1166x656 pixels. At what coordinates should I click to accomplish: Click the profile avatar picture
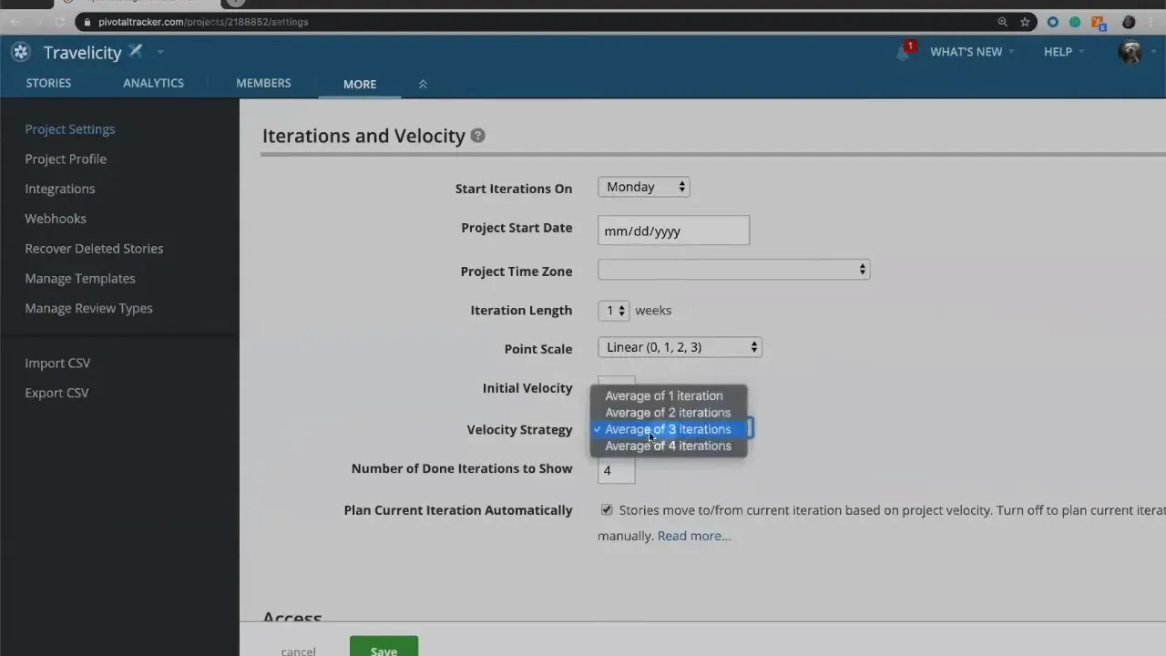pyautogui.click(x=1130, y=52)
